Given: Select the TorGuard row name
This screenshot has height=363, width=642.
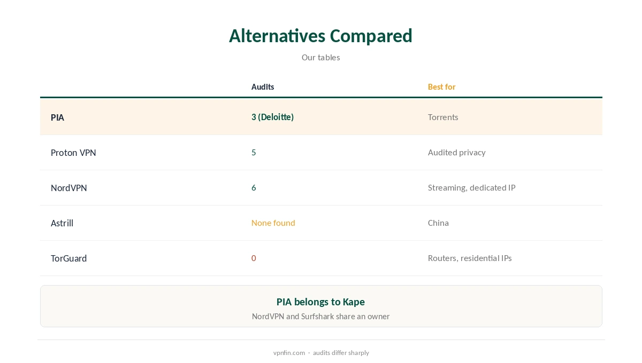Looking at the screenshot, I should pos(68,258).
